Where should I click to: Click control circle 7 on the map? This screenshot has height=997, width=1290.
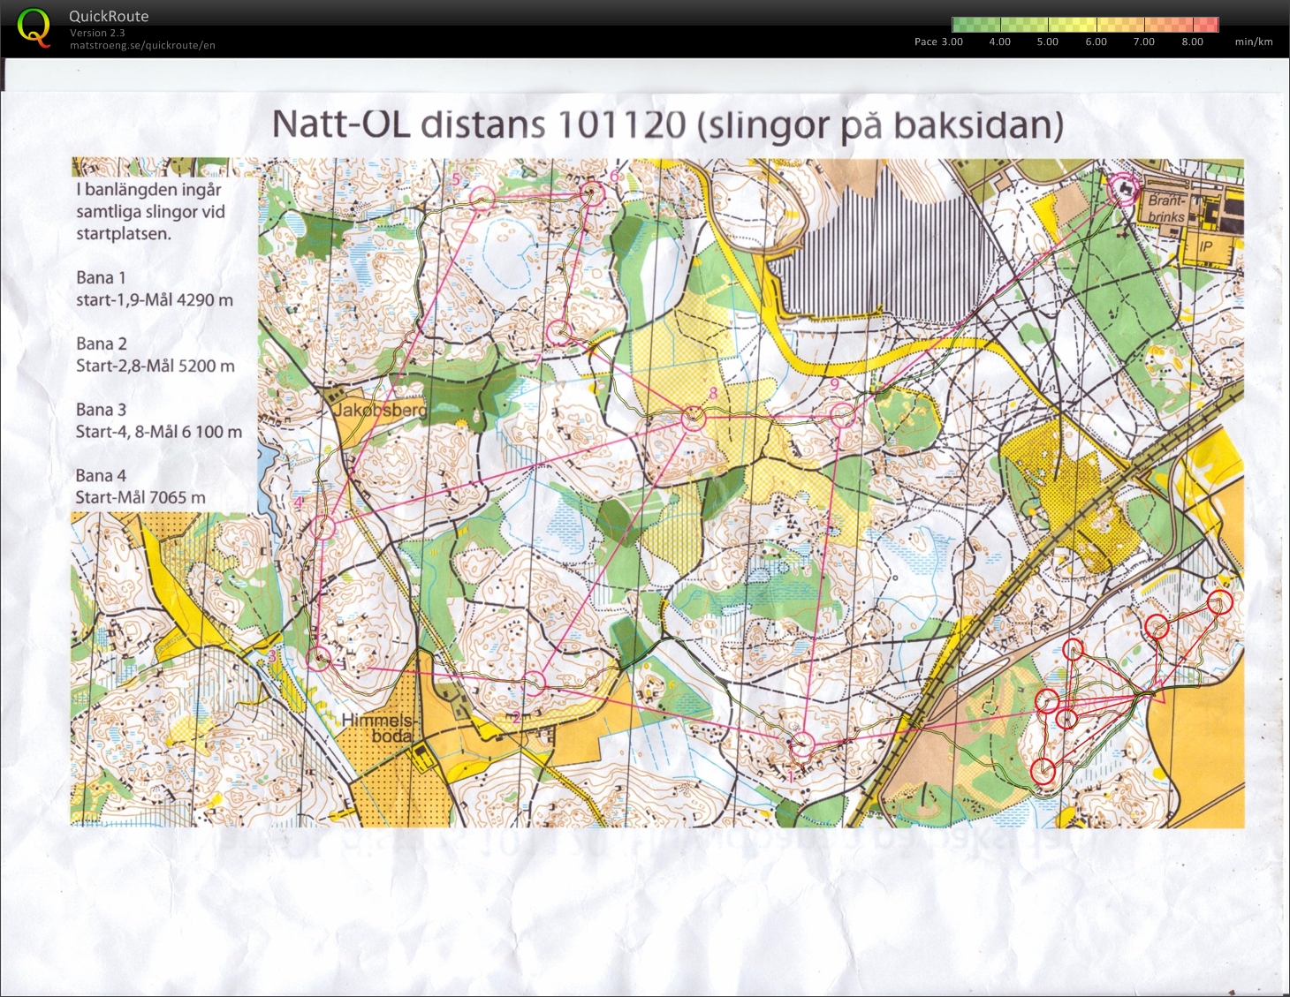tap(559, 333)
